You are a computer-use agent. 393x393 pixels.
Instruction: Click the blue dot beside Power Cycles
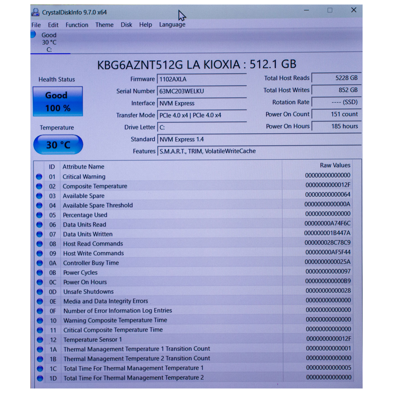coord(40,272)
